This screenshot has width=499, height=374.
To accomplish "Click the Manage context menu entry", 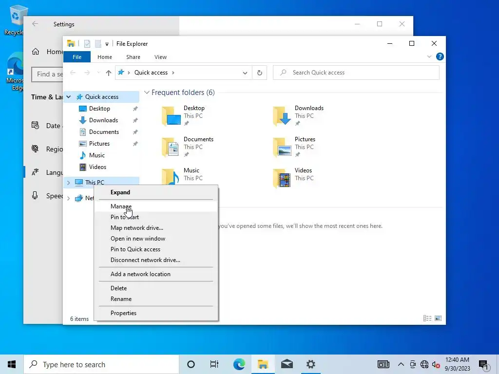I will (156, 206).
